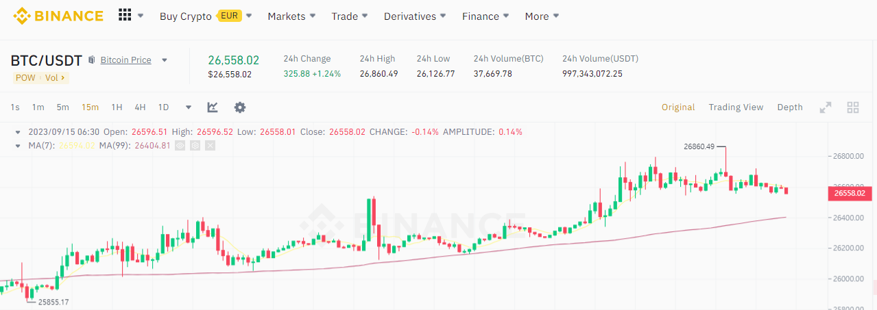
Task: Switch to Original chart view
Action: pos(678,107)
